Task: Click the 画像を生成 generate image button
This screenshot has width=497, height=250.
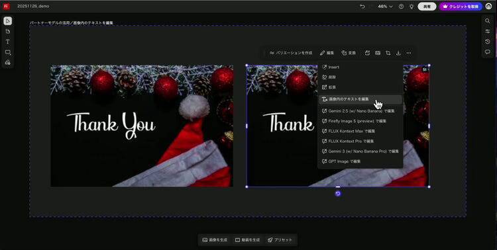Action: tap(215, 240)
